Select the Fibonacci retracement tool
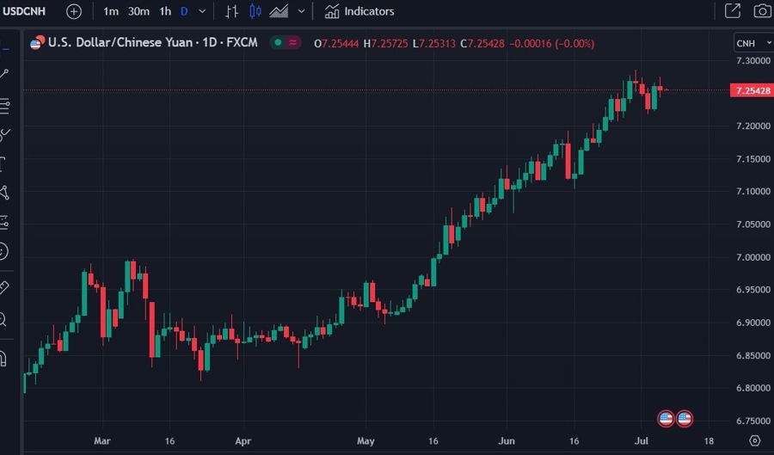774x455 pixels. pyautogui.click(x=4, y=106)
